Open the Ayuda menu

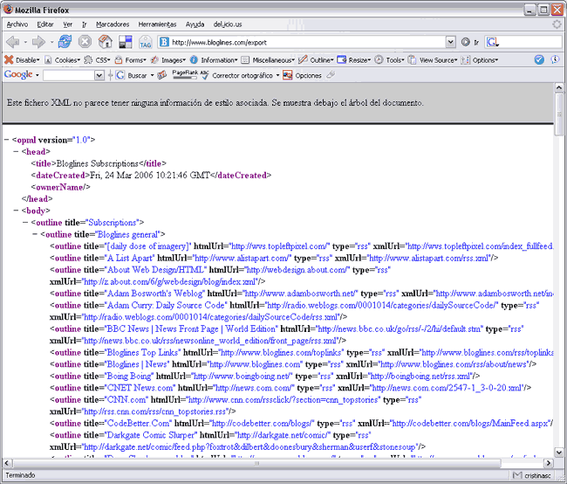point(195,24)
